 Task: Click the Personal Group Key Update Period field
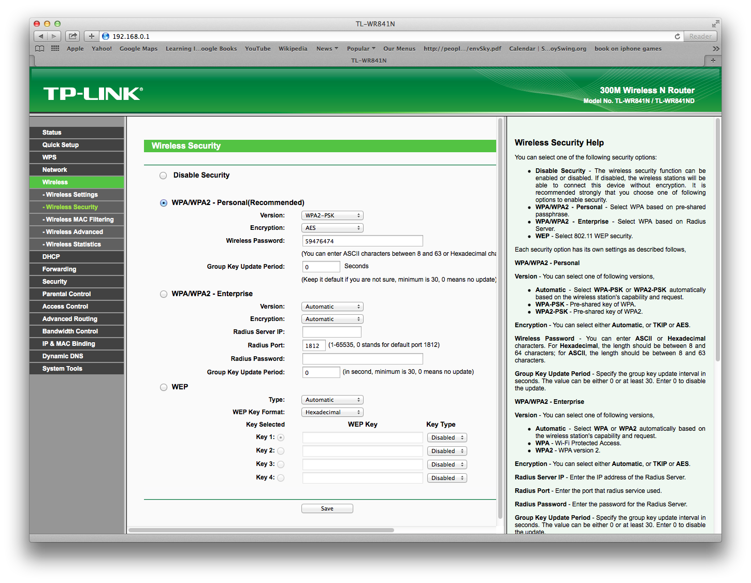point(321,267)
